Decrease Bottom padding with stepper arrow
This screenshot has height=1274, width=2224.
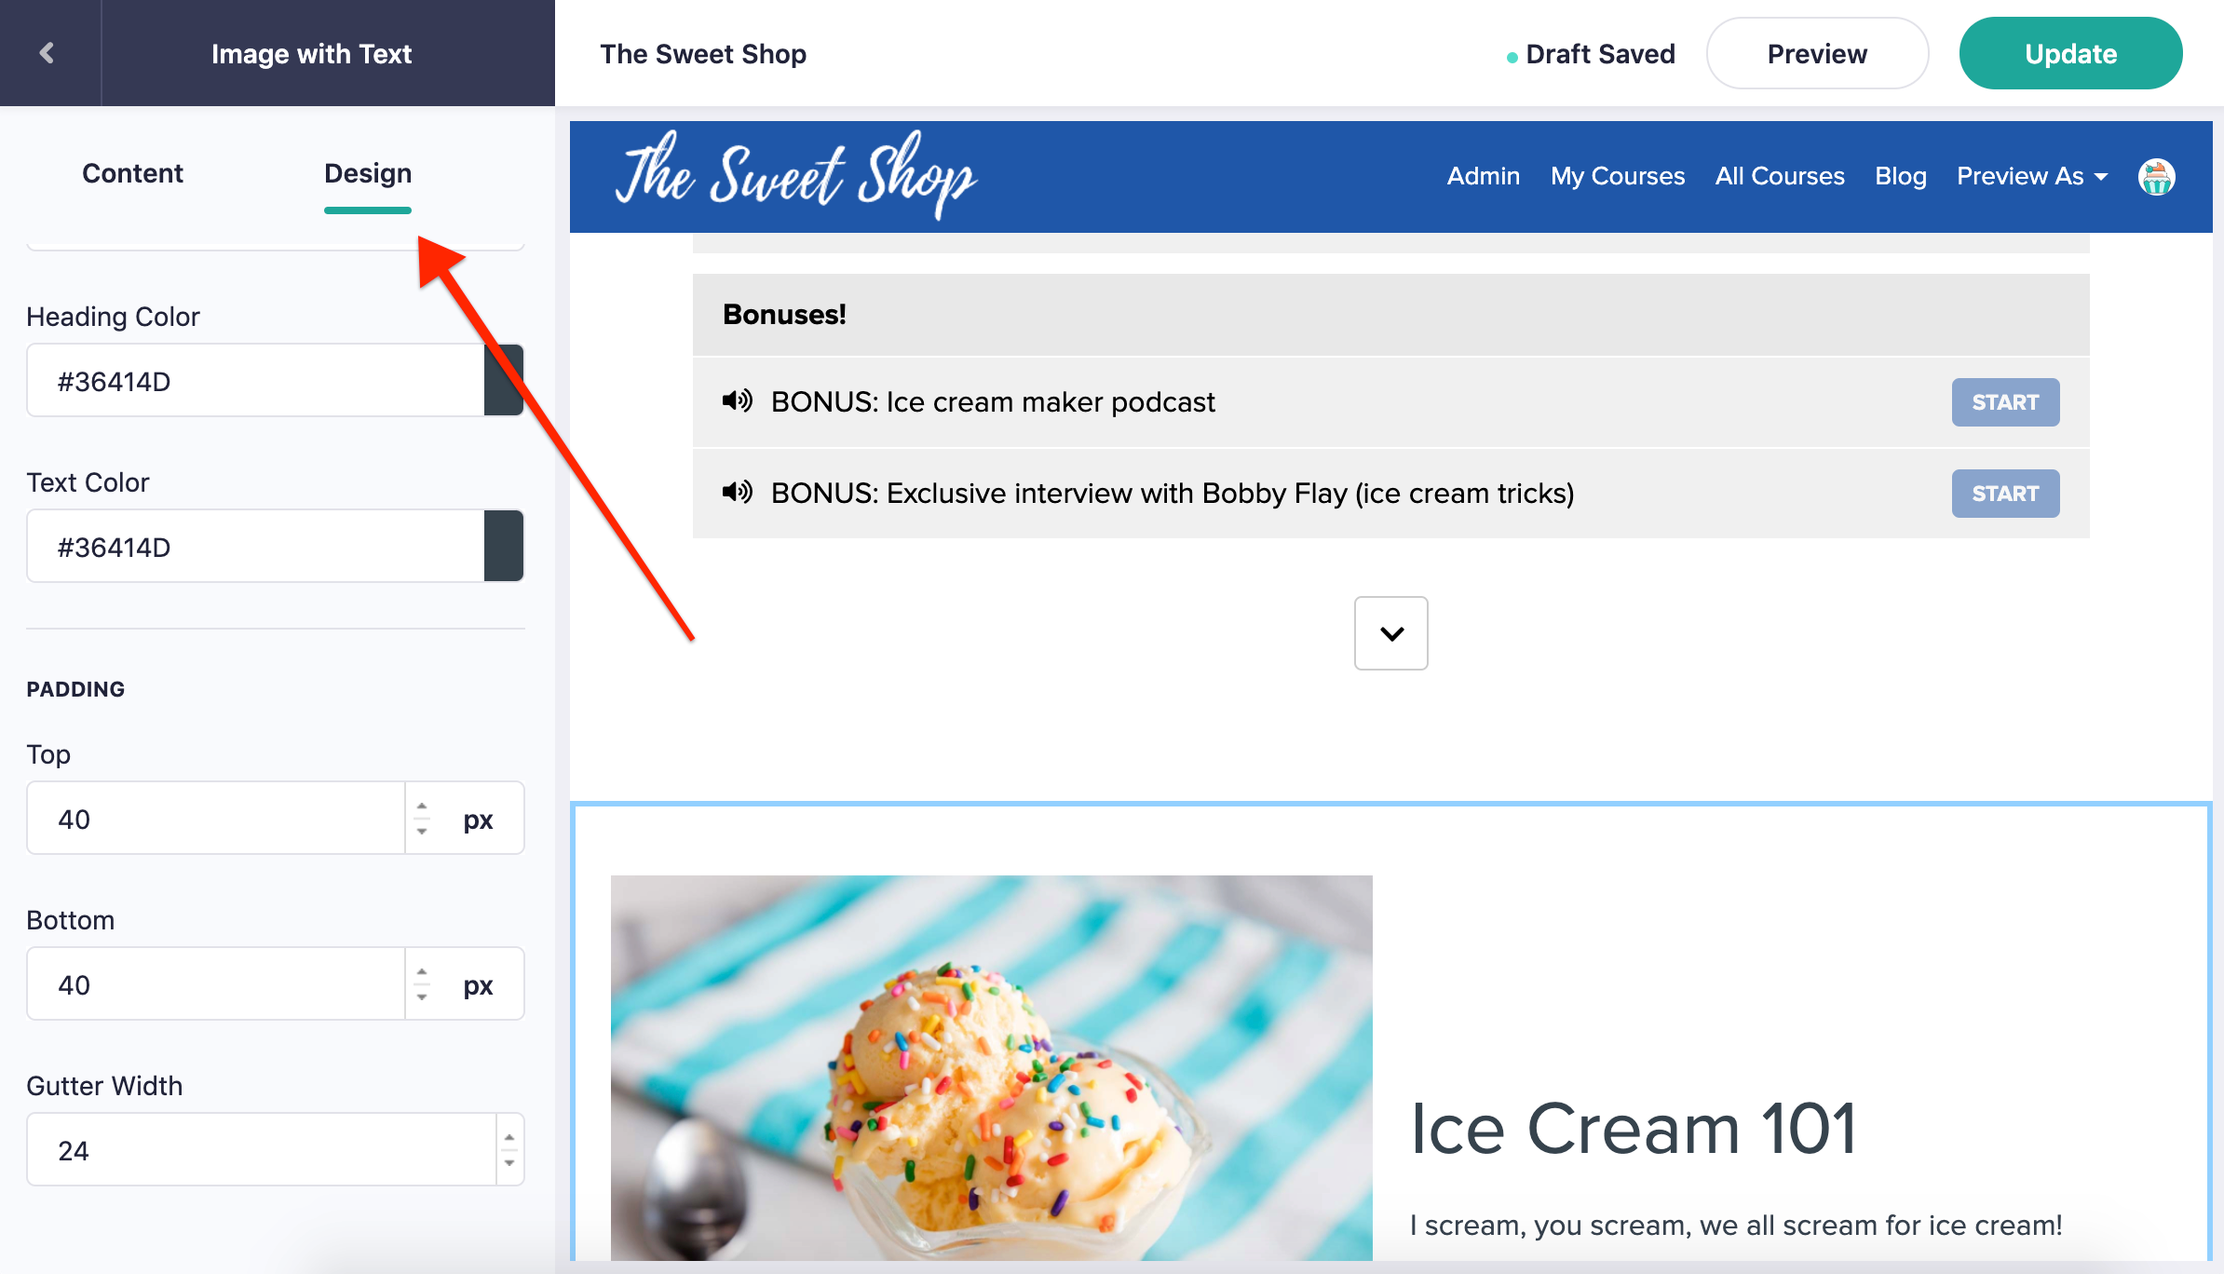[x=422, y=996]
